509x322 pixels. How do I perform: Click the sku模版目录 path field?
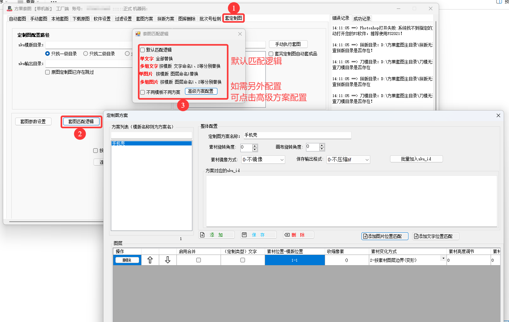(89, 45)
